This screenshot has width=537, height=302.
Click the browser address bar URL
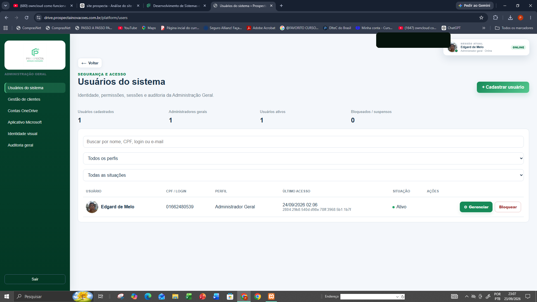click(x=86, y=18)
